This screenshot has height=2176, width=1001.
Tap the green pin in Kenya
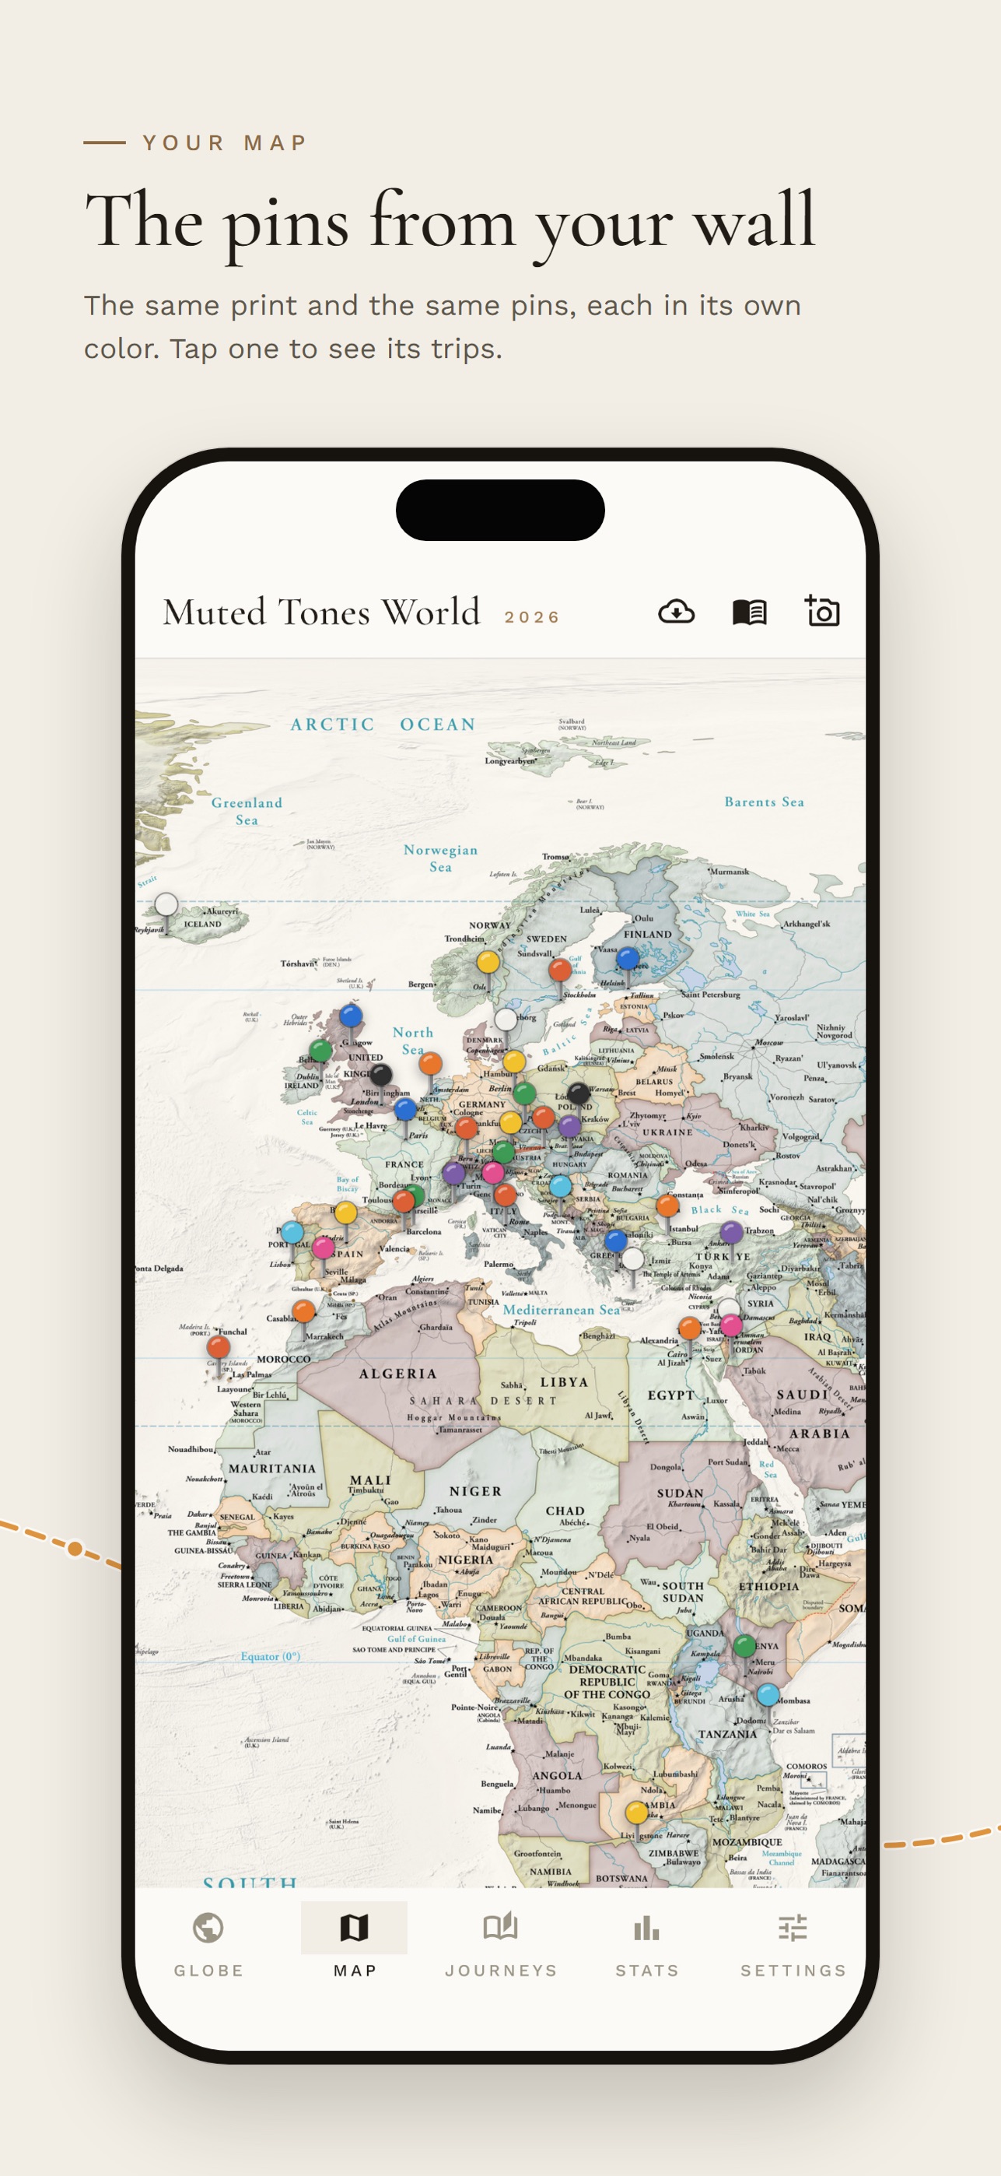[744, 1645]
